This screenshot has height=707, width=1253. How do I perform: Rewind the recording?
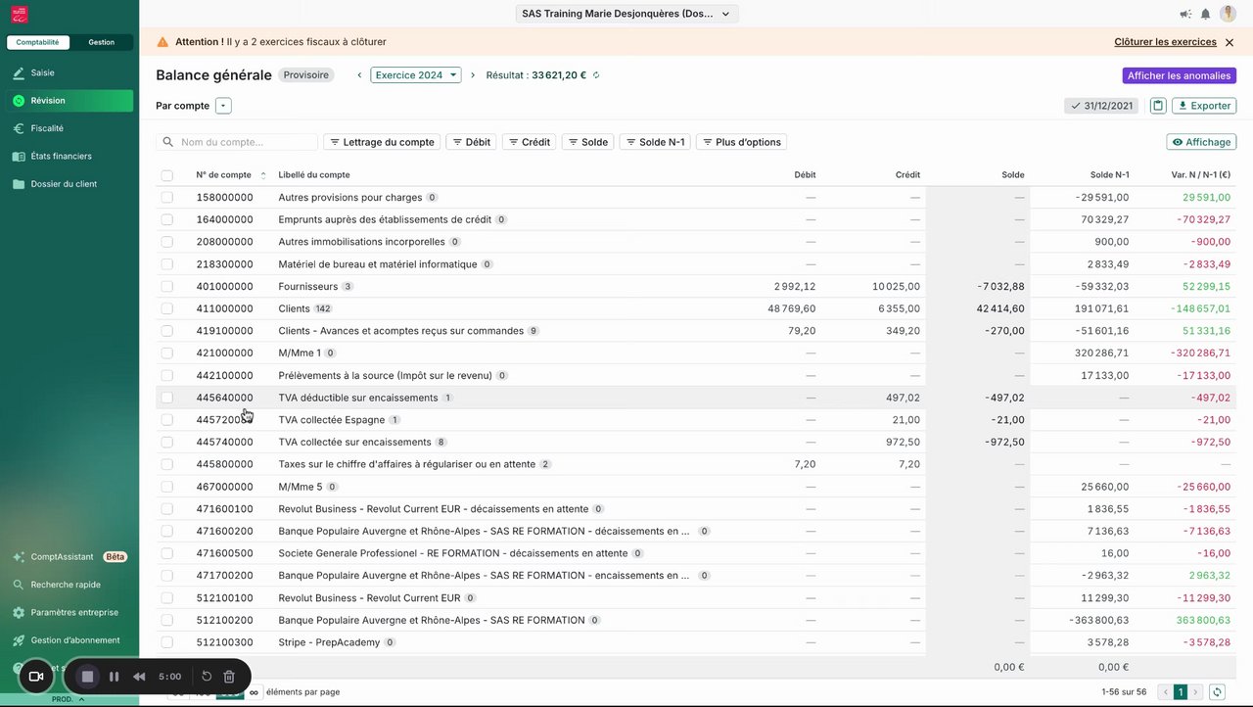(140, 677)
